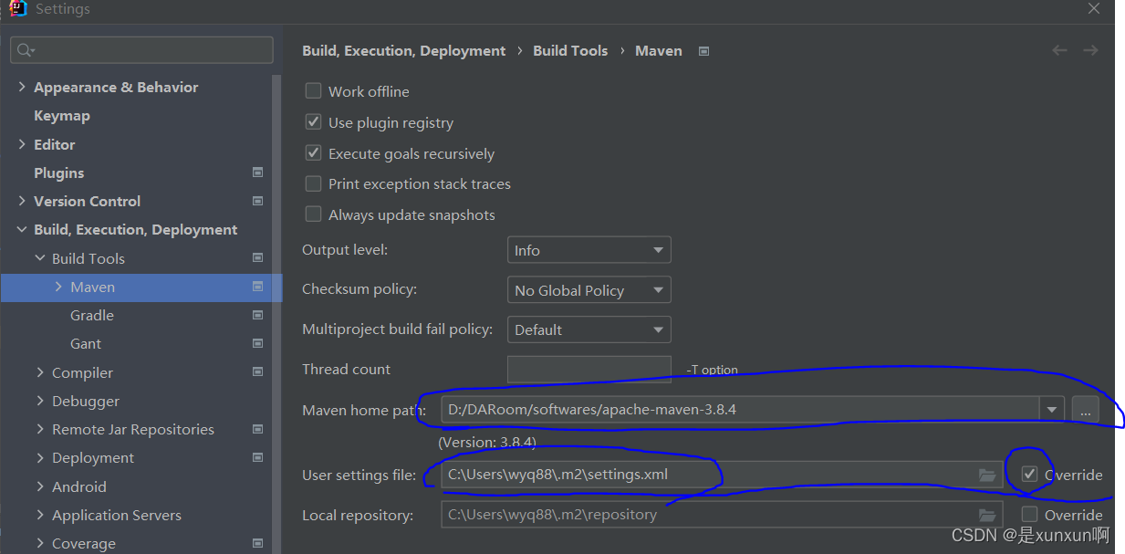
Task: Click project-level icon on the Maven row
Action: (257, 287)
